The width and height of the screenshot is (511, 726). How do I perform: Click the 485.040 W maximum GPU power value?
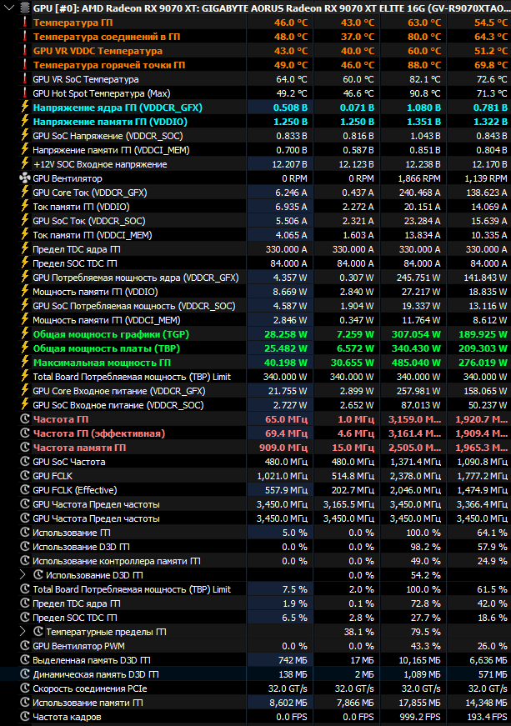click(416, 363)
